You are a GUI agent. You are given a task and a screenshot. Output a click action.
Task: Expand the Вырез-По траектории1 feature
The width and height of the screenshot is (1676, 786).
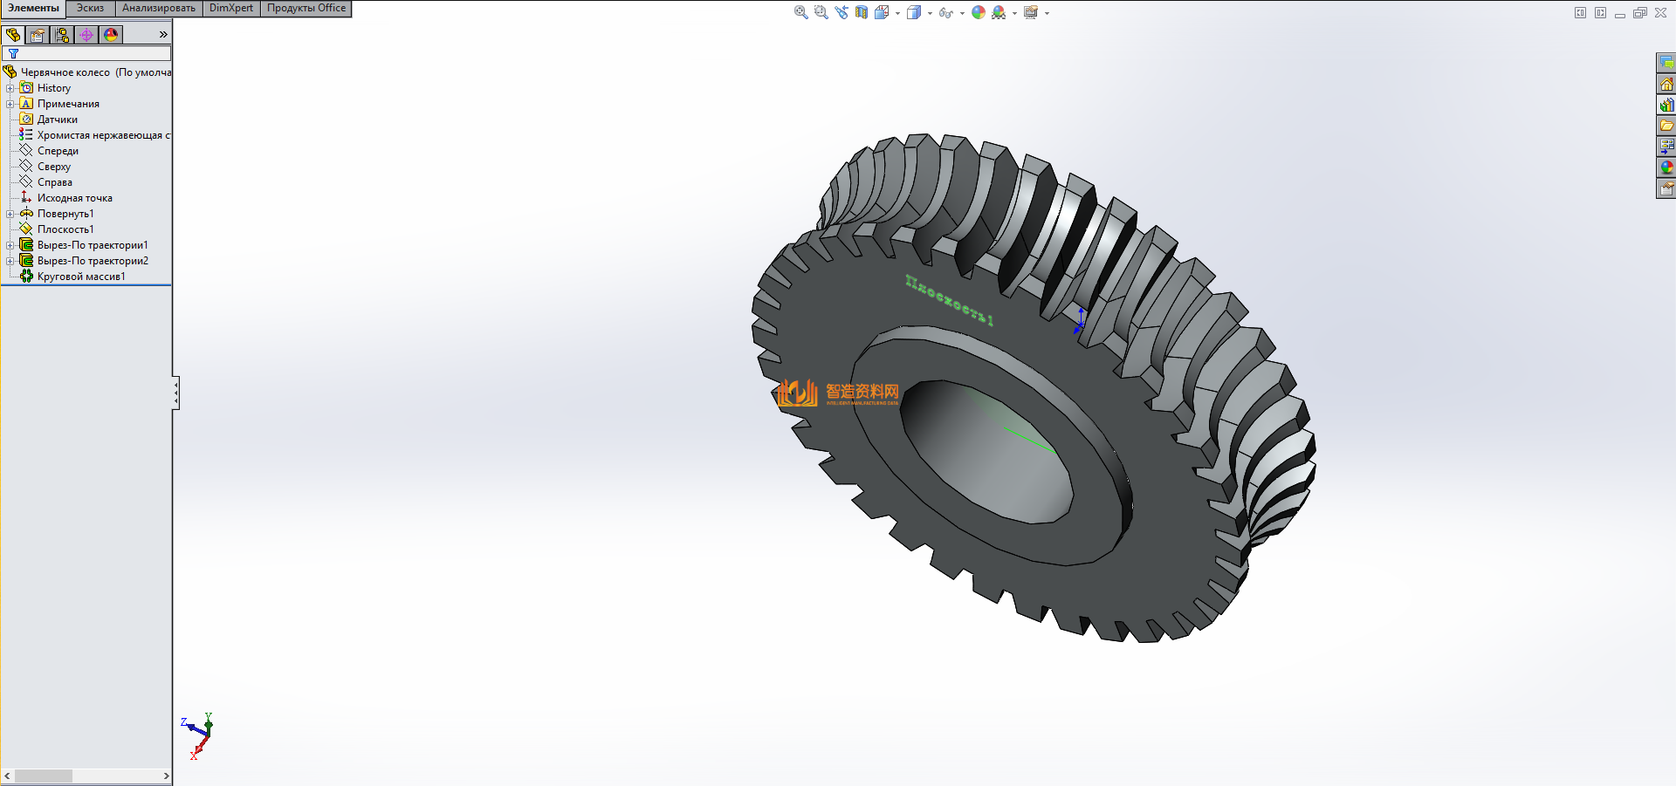pos(10,245)
